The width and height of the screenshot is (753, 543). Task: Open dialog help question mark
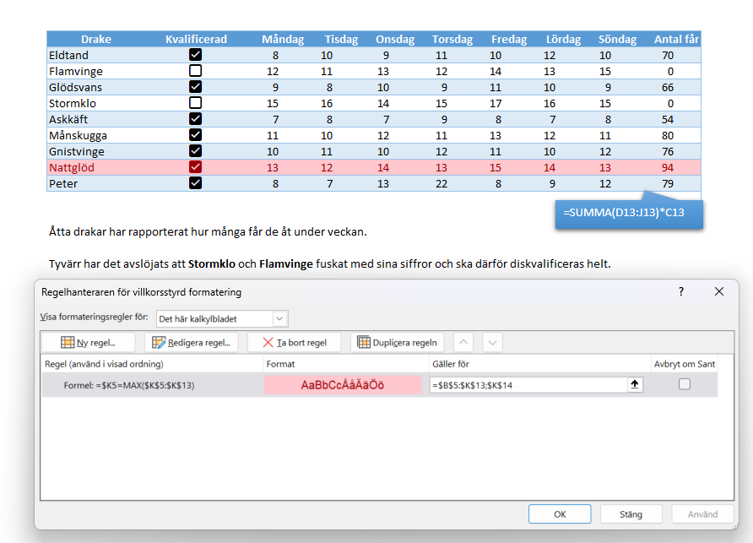coord(681,291)
